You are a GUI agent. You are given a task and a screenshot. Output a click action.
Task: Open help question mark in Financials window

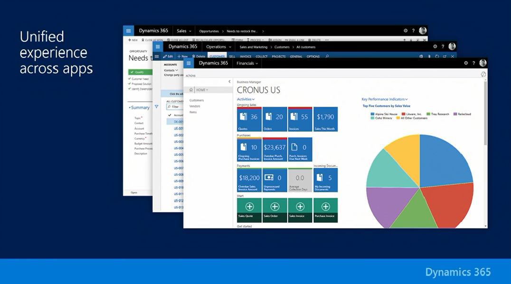[473, 63]
